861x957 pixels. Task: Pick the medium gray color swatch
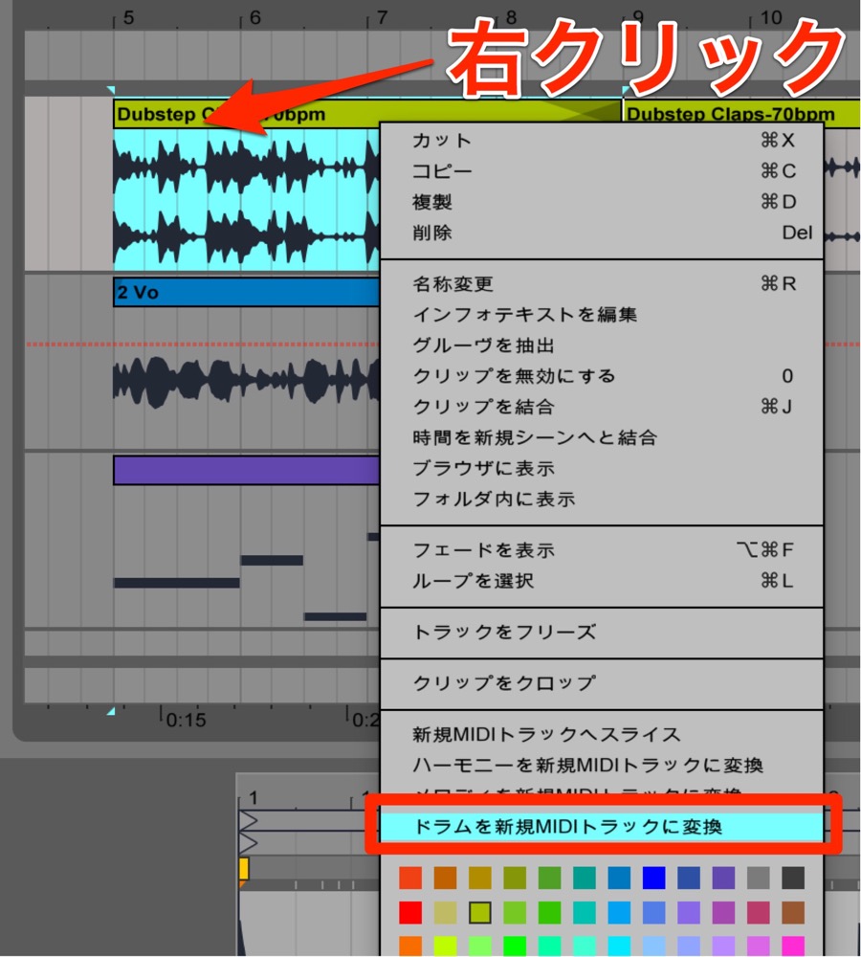click(759, 878)
